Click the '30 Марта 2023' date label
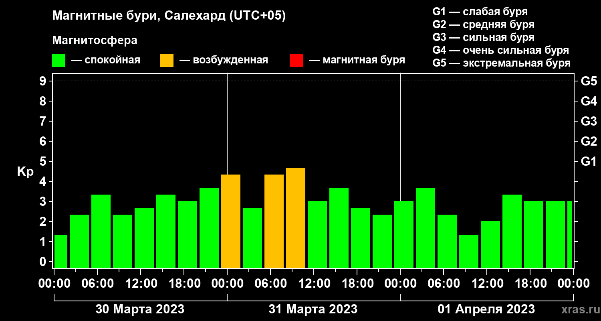Screen dimensions: 601x321 coord(140,309)
